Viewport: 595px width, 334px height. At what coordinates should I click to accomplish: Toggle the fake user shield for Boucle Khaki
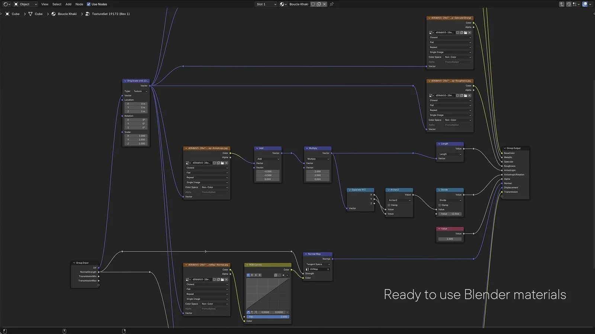click(313, 4)
